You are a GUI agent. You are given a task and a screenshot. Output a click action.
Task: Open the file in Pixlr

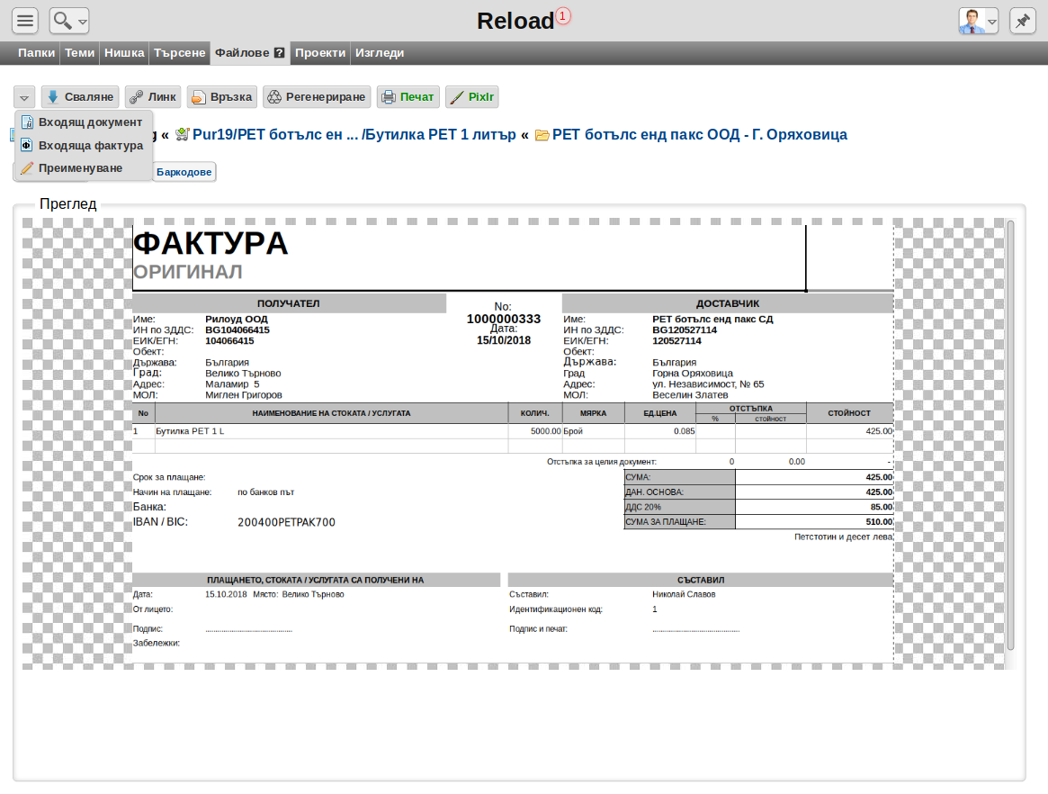coord(472,97)
